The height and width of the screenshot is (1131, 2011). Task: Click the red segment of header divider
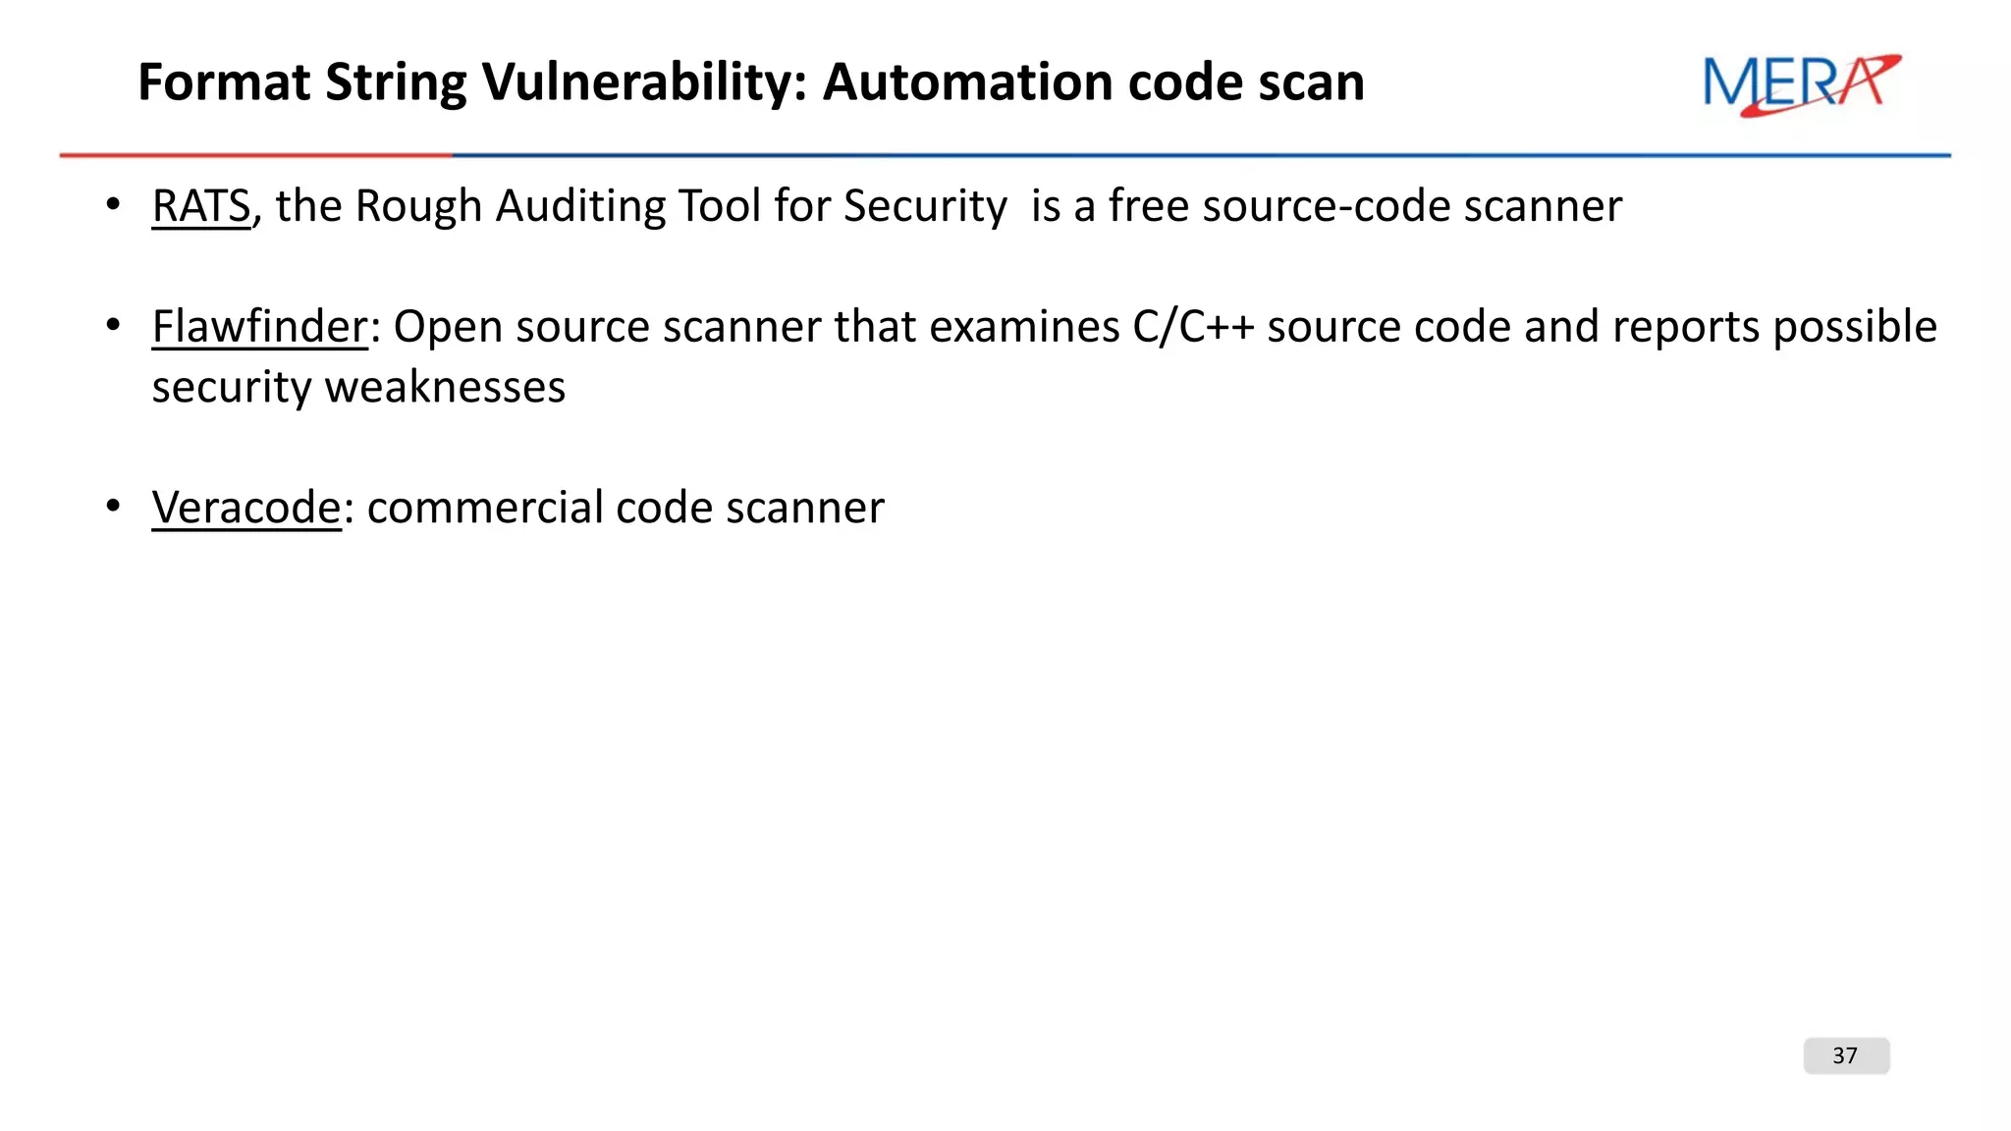click(255, 155)
